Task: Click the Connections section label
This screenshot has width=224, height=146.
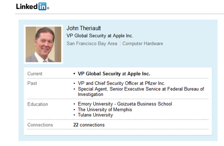Action: click(40, 125)
